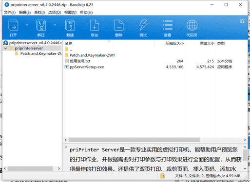Expand the Extract button dropdown arrow

click(55, 25)
